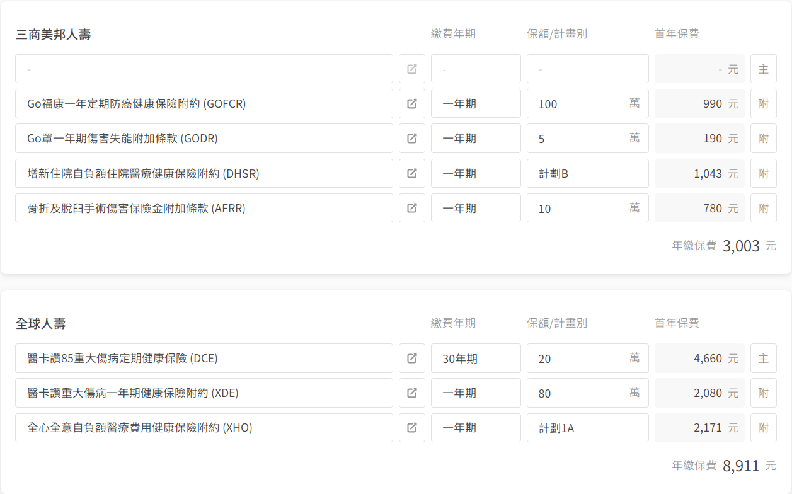This screenshot has height=494, width=792.
Task: Select the Go福康一年定期防癌 (GOFCR) product field
Action: tap(204, 103)
